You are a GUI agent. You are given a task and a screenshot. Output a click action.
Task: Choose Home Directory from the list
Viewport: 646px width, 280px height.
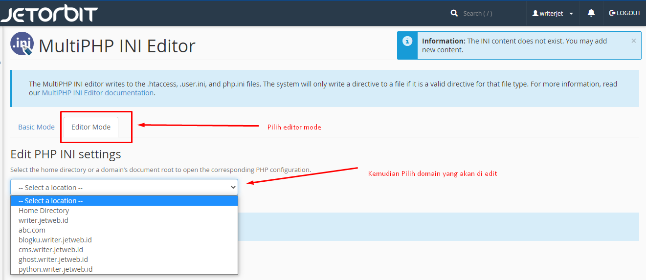tap(124, 211)
